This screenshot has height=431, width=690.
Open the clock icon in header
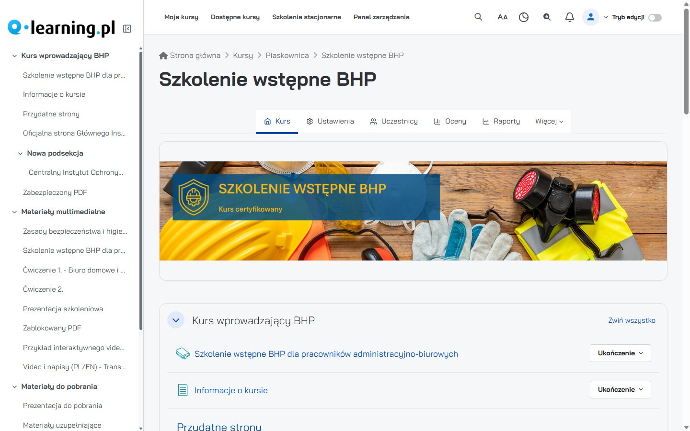pos(524,17)
